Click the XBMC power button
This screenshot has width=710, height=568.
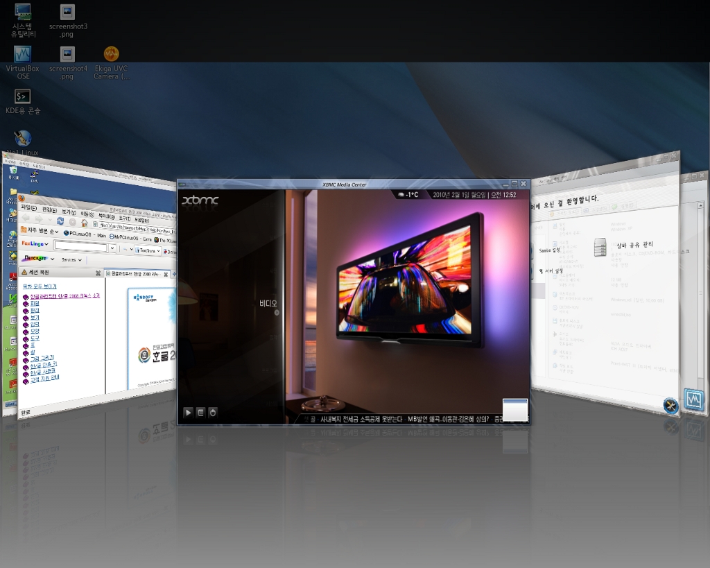click(x=213, y=412)
